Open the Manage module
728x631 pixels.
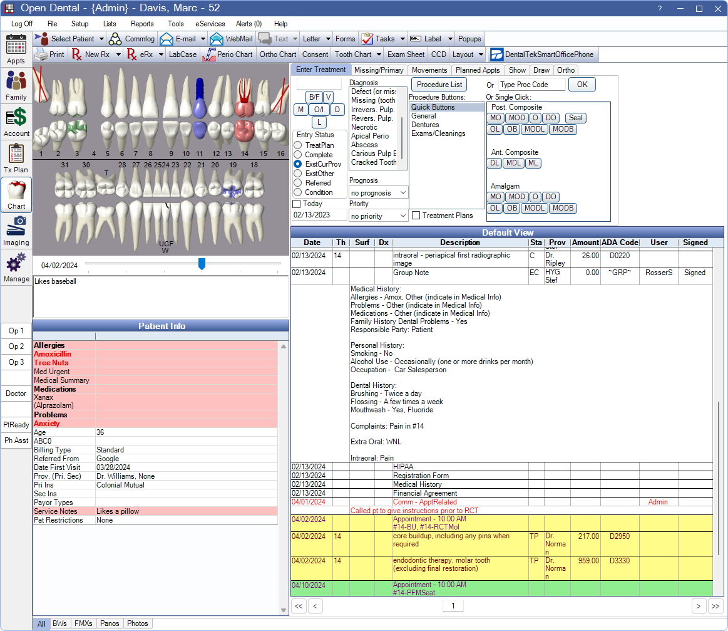(x=16, y=267)
